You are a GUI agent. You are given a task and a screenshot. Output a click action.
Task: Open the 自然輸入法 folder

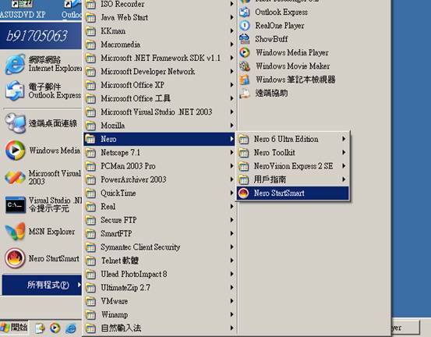click(159, 328)
